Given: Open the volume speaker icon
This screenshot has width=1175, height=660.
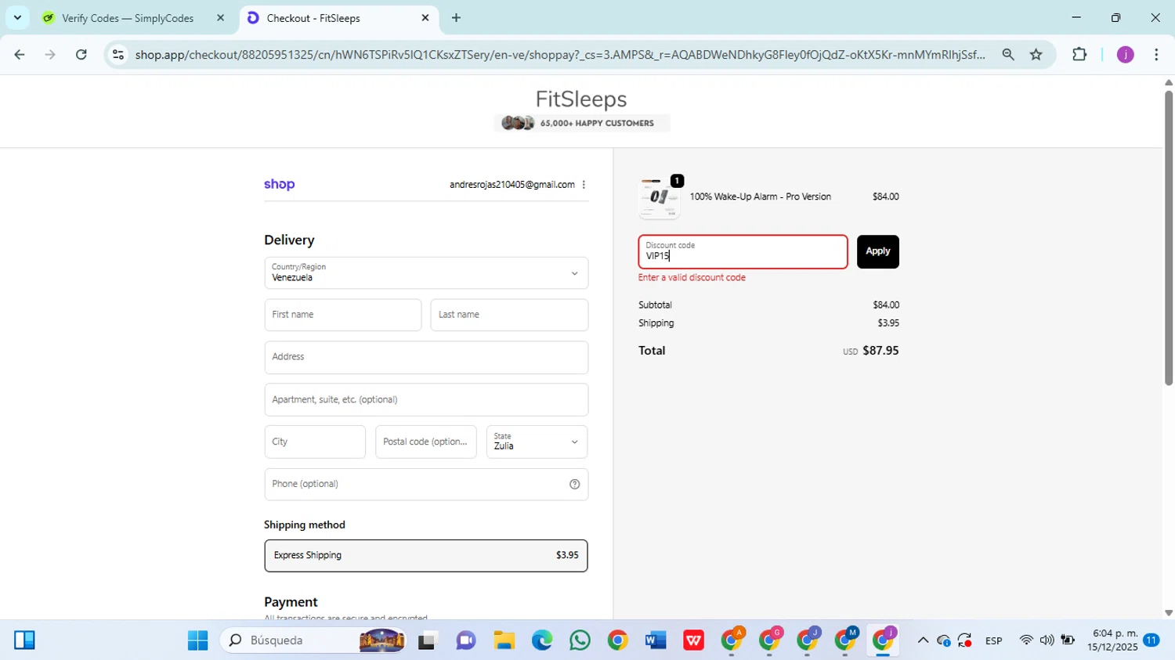Looking at the screenshot, I should point(1047,640).
